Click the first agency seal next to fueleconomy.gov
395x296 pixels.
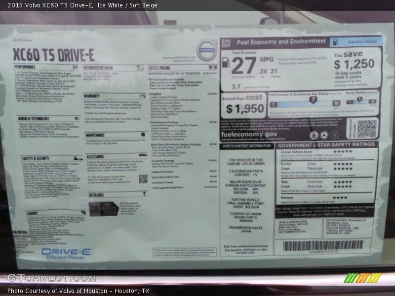(x=314, y=135)
